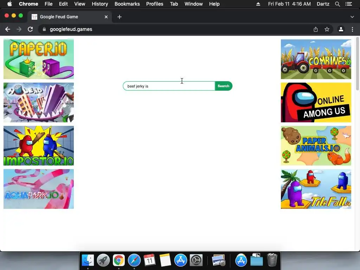Open the View menu
This screenshot has height=270, width=360.
tap(80, 4)
